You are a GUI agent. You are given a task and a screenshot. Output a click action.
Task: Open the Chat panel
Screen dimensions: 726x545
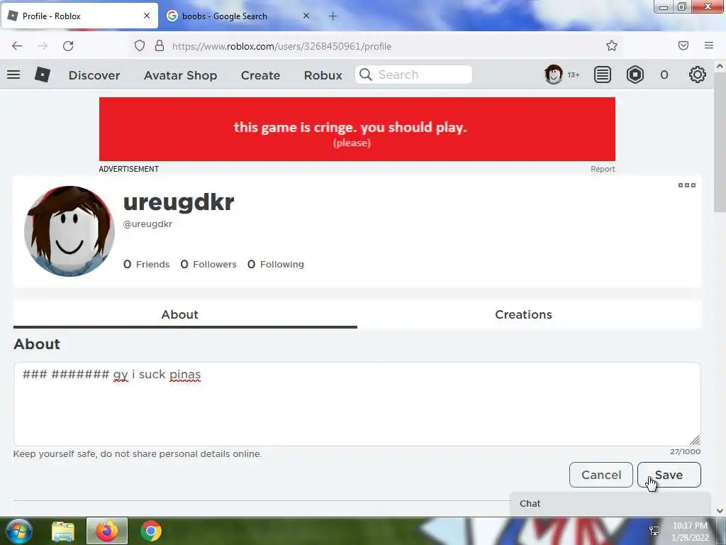pos(610,504)
